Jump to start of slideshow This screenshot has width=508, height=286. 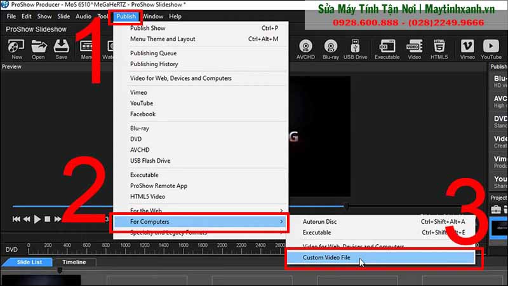[17, 219]
